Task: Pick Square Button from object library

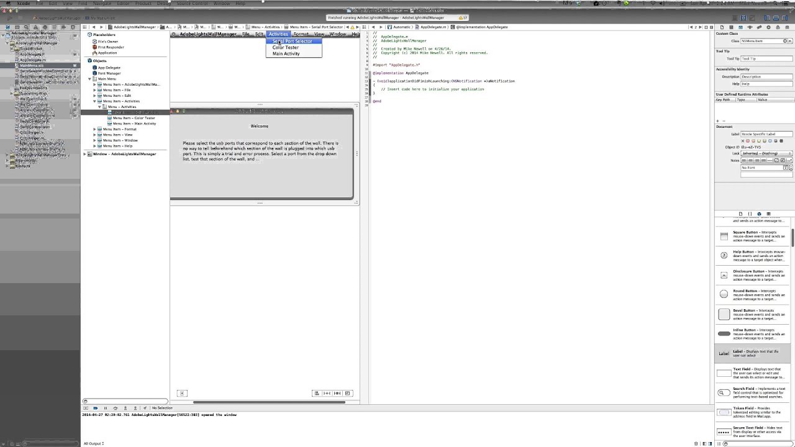Action: 753,236
